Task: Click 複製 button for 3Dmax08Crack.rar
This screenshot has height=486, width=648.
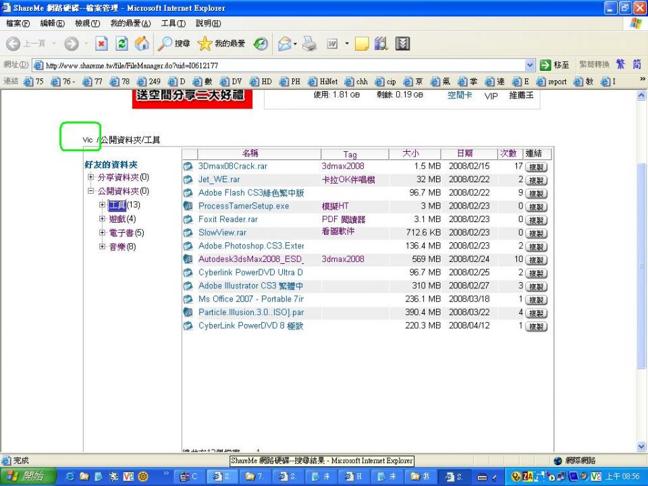Action: 536,167
